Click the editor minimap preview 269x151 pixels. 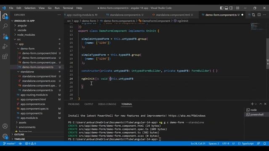[x=258, y=26]
